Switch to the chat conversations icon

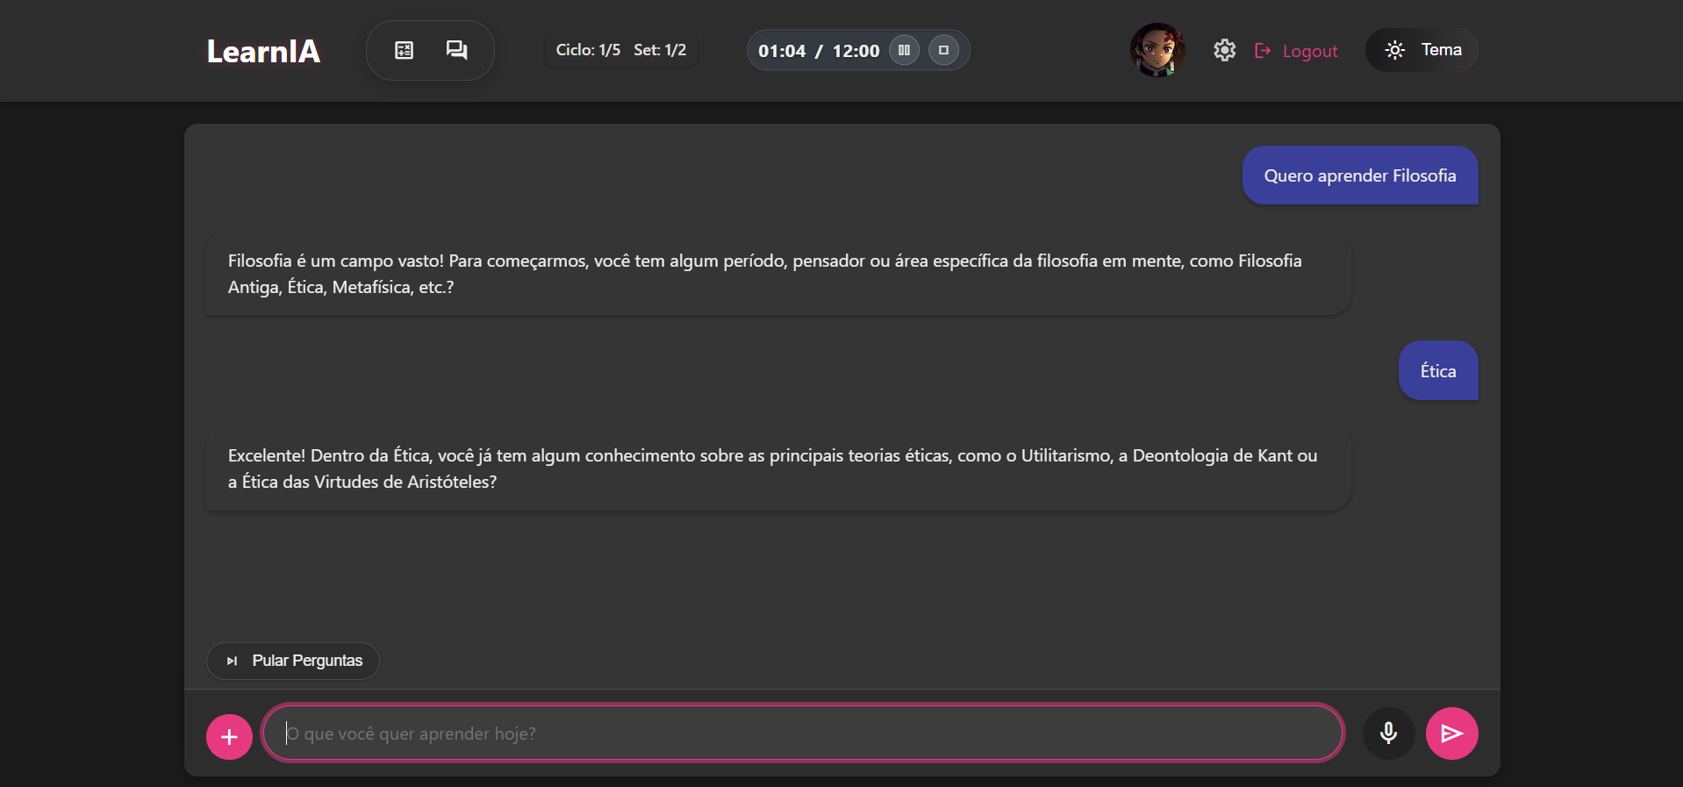pos(456,51)
